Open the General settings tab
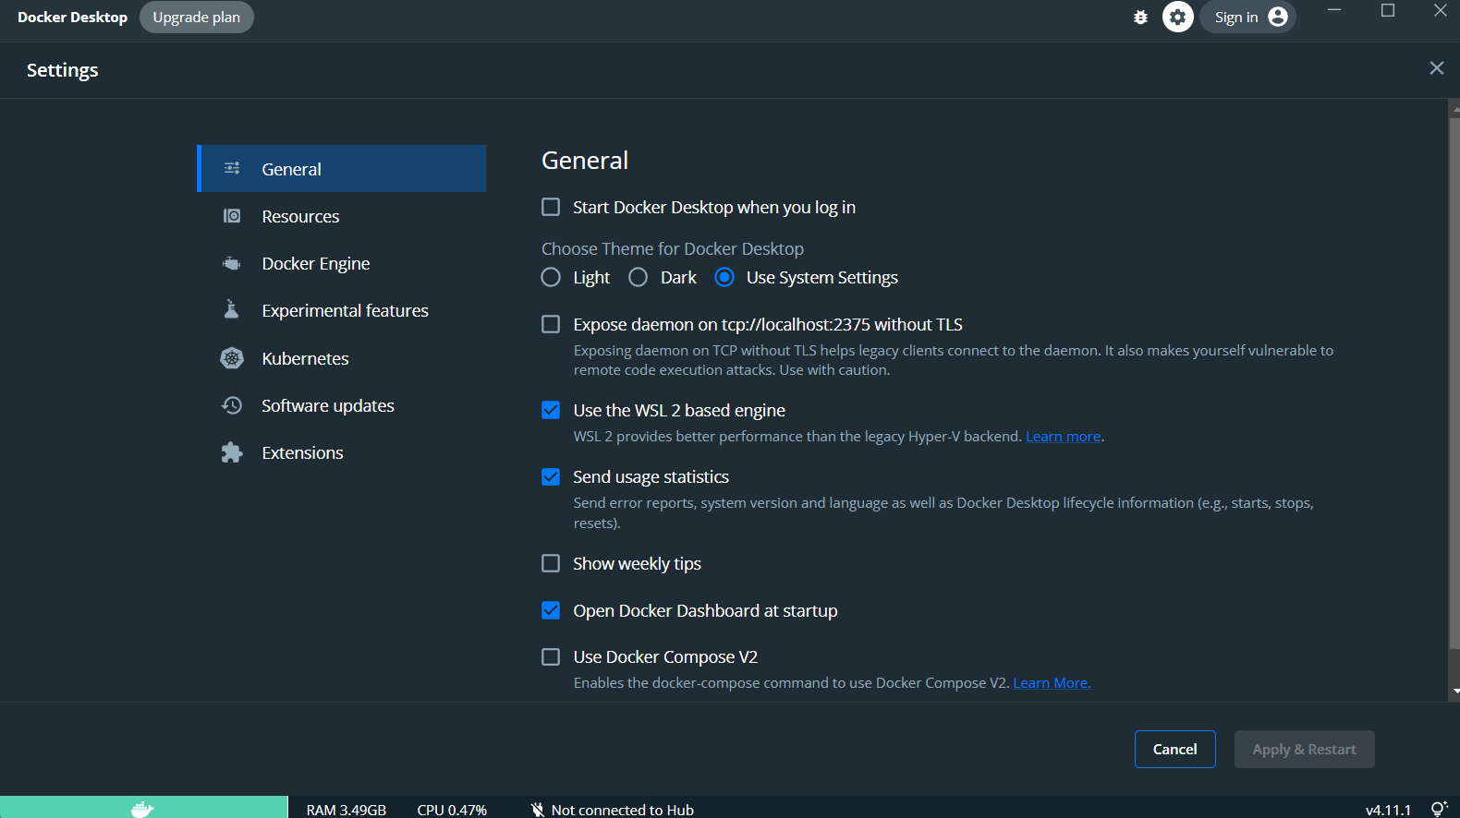Screen dimensions: 1460x818 pyautogui.click(x=341, y=168)
